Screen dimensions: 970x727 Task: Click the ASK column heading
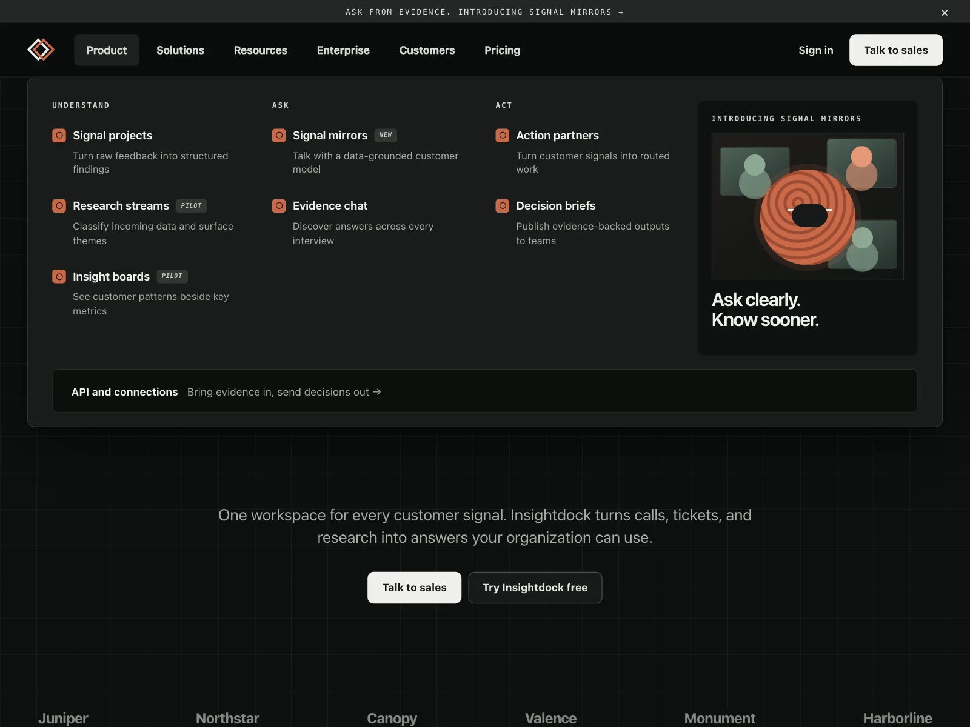click(x=280, y=105)
